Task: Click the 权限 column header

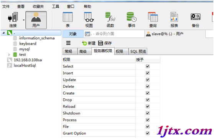Action: 99,60
